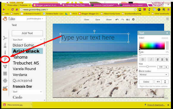The height and width of the screenshot is (109, 173).
Task: Switch to Blogger: a woman in you tab
Action: tap(47, 5)
